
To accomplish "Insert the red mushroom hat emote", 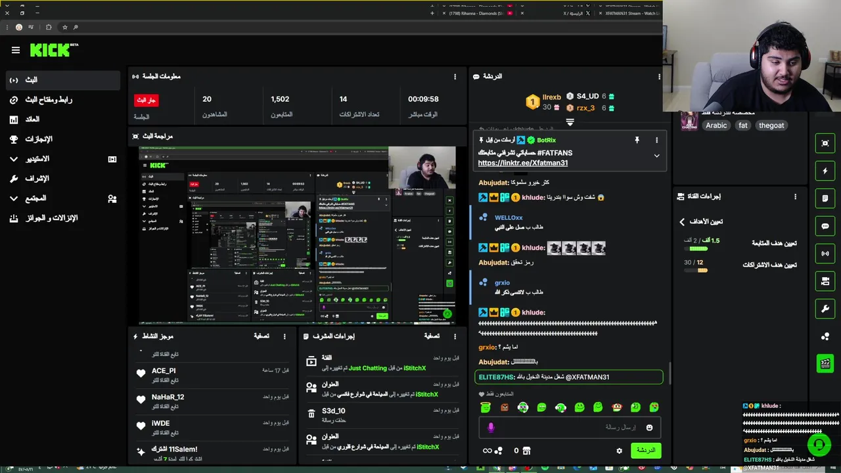I will (x=616, y=407).
